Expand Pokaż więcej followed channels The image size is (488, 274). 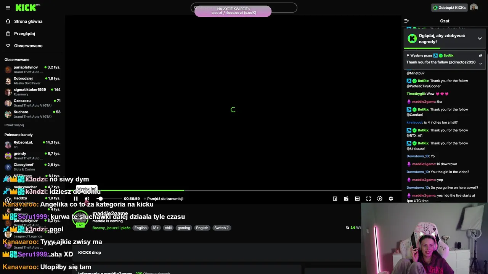14,125
